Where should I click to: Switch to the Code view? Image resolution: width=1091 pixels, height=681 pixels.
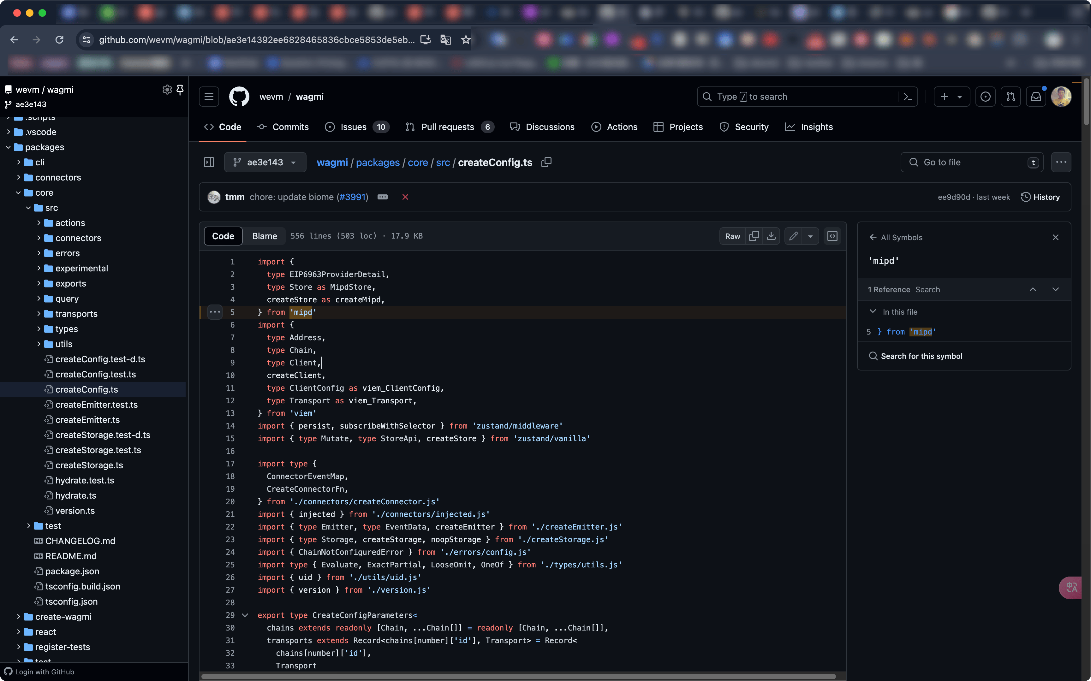tap(223, 236)
